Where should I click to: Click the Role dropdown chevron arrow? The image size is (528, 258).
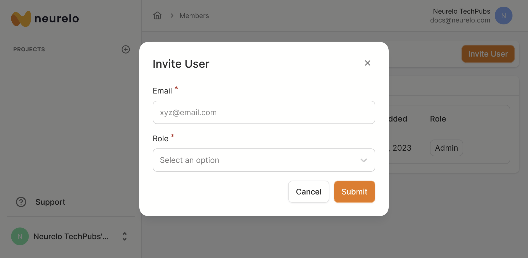coord(364,160)
